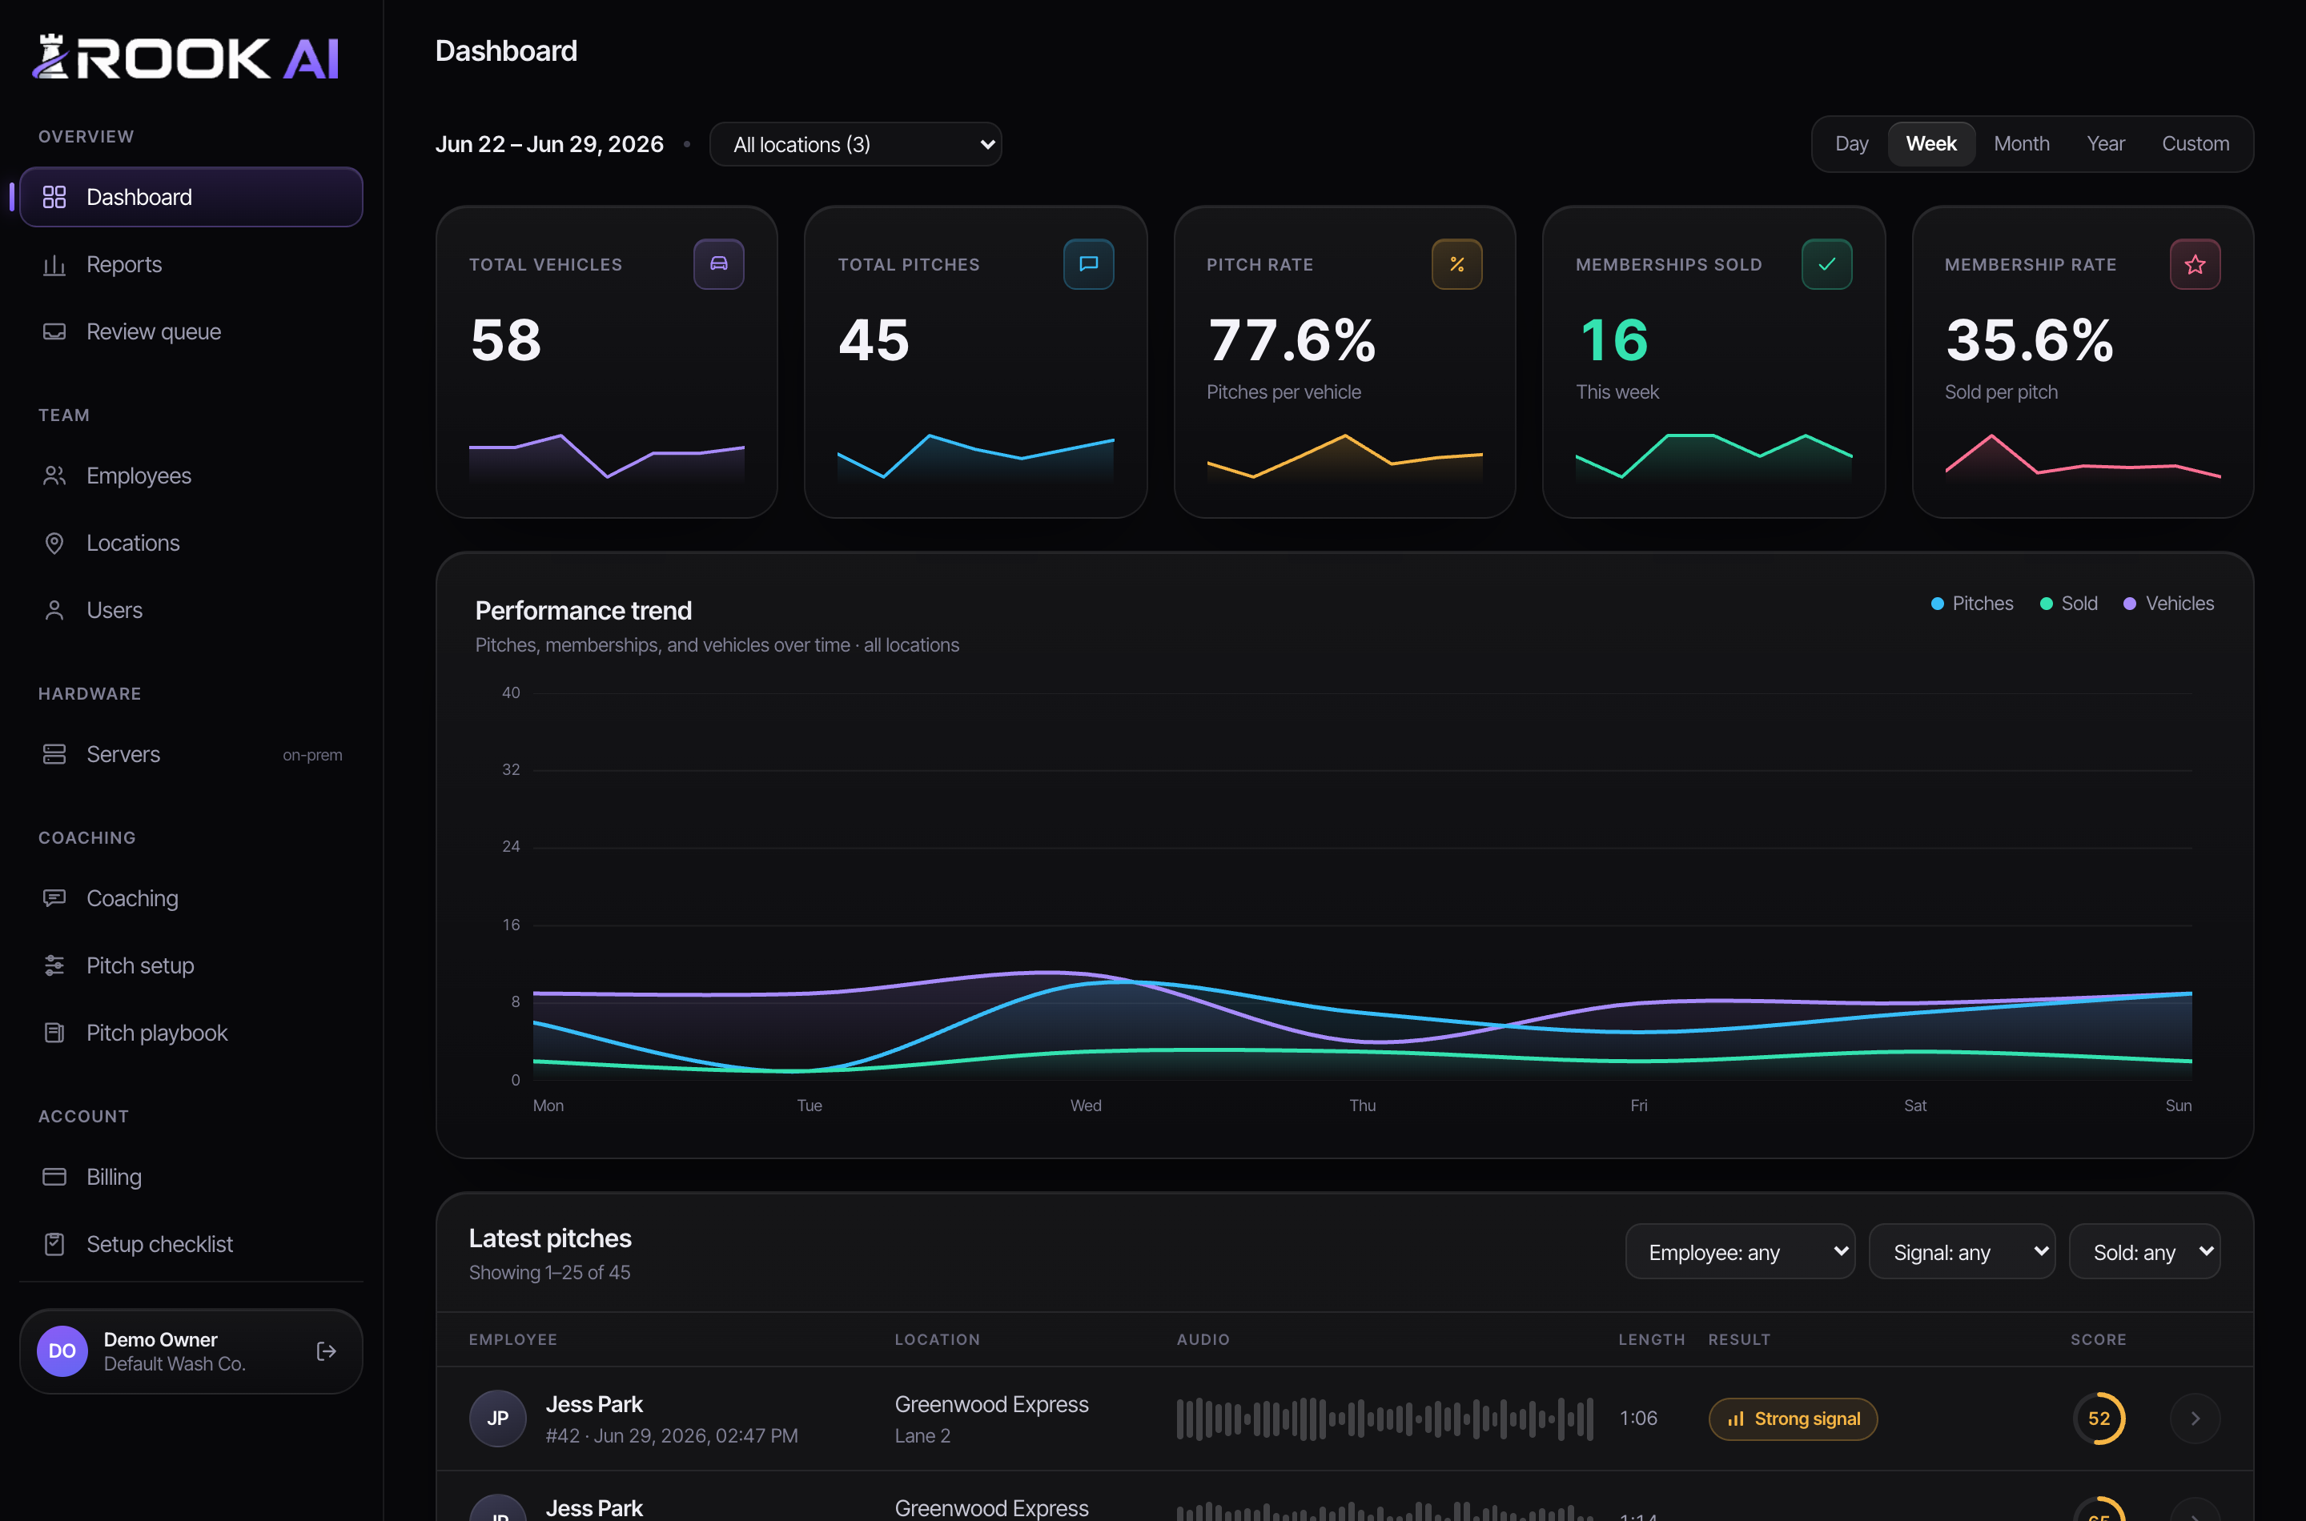
Task: Open Servers on-prem page
Action: [x=191, y=754]
